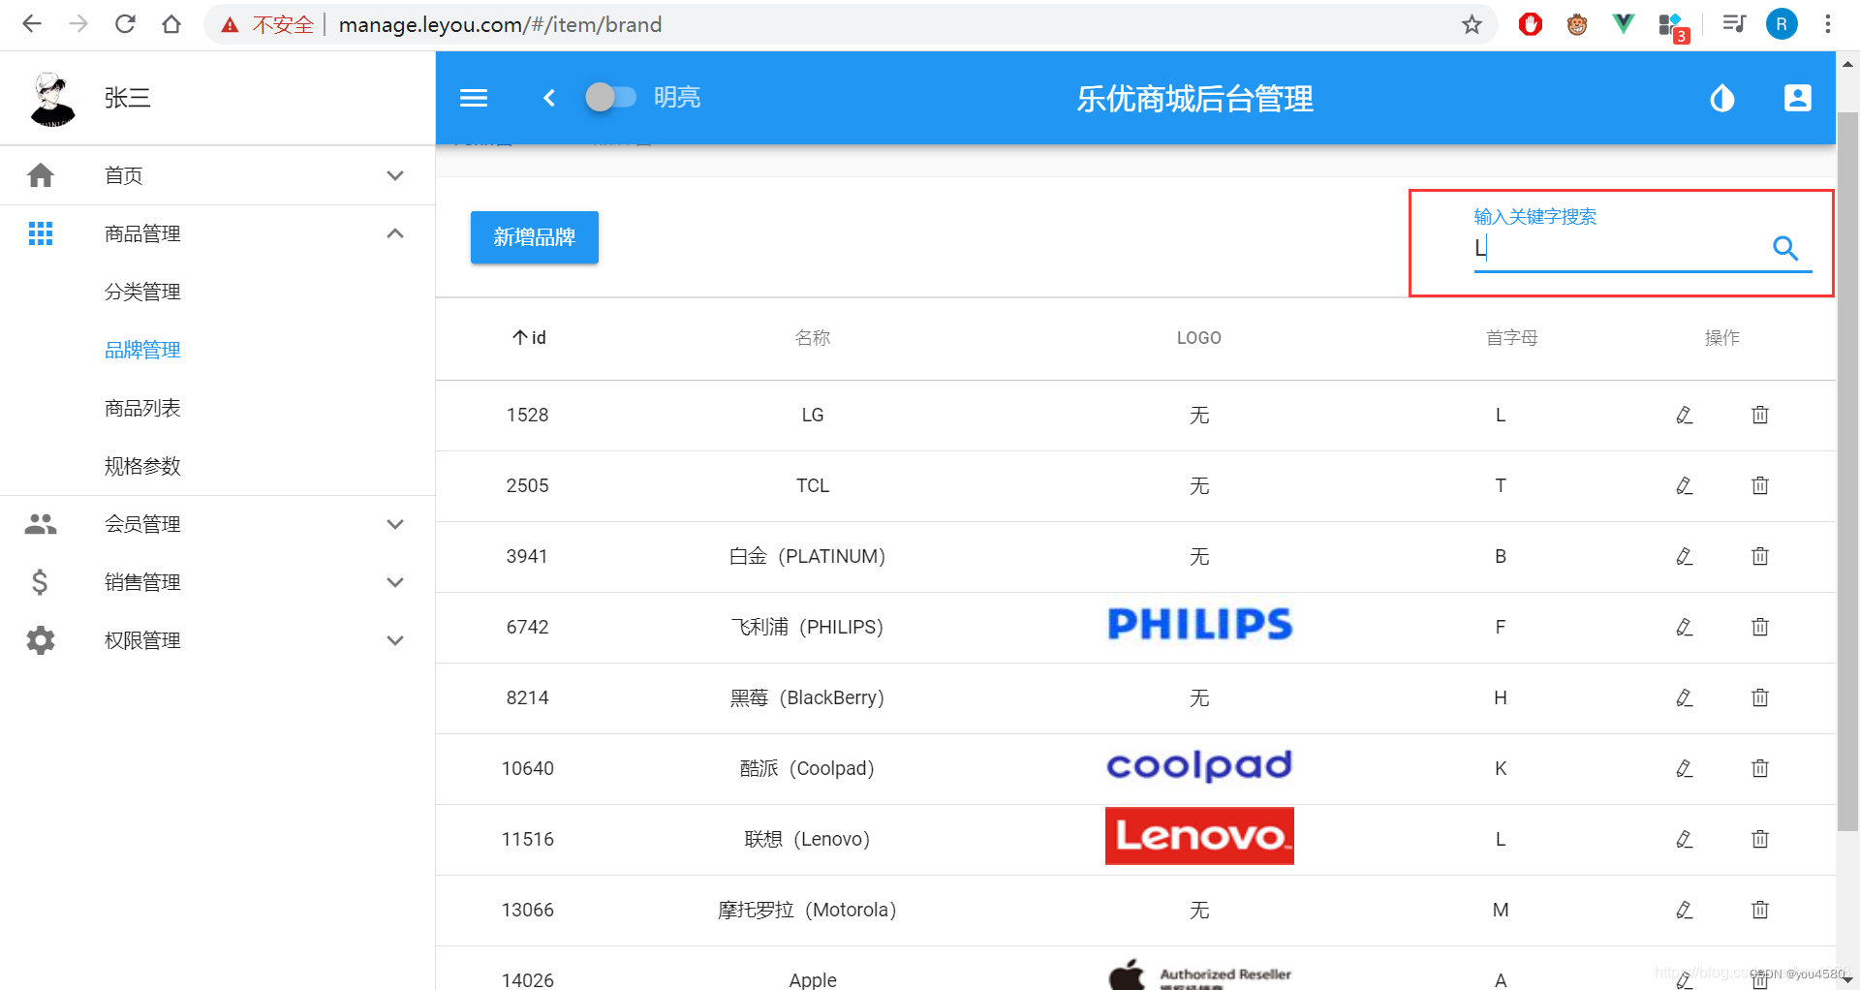Click the Lenovo logo image
This screenshot has height=990, width=1860.
click(x=1199, y=836)
